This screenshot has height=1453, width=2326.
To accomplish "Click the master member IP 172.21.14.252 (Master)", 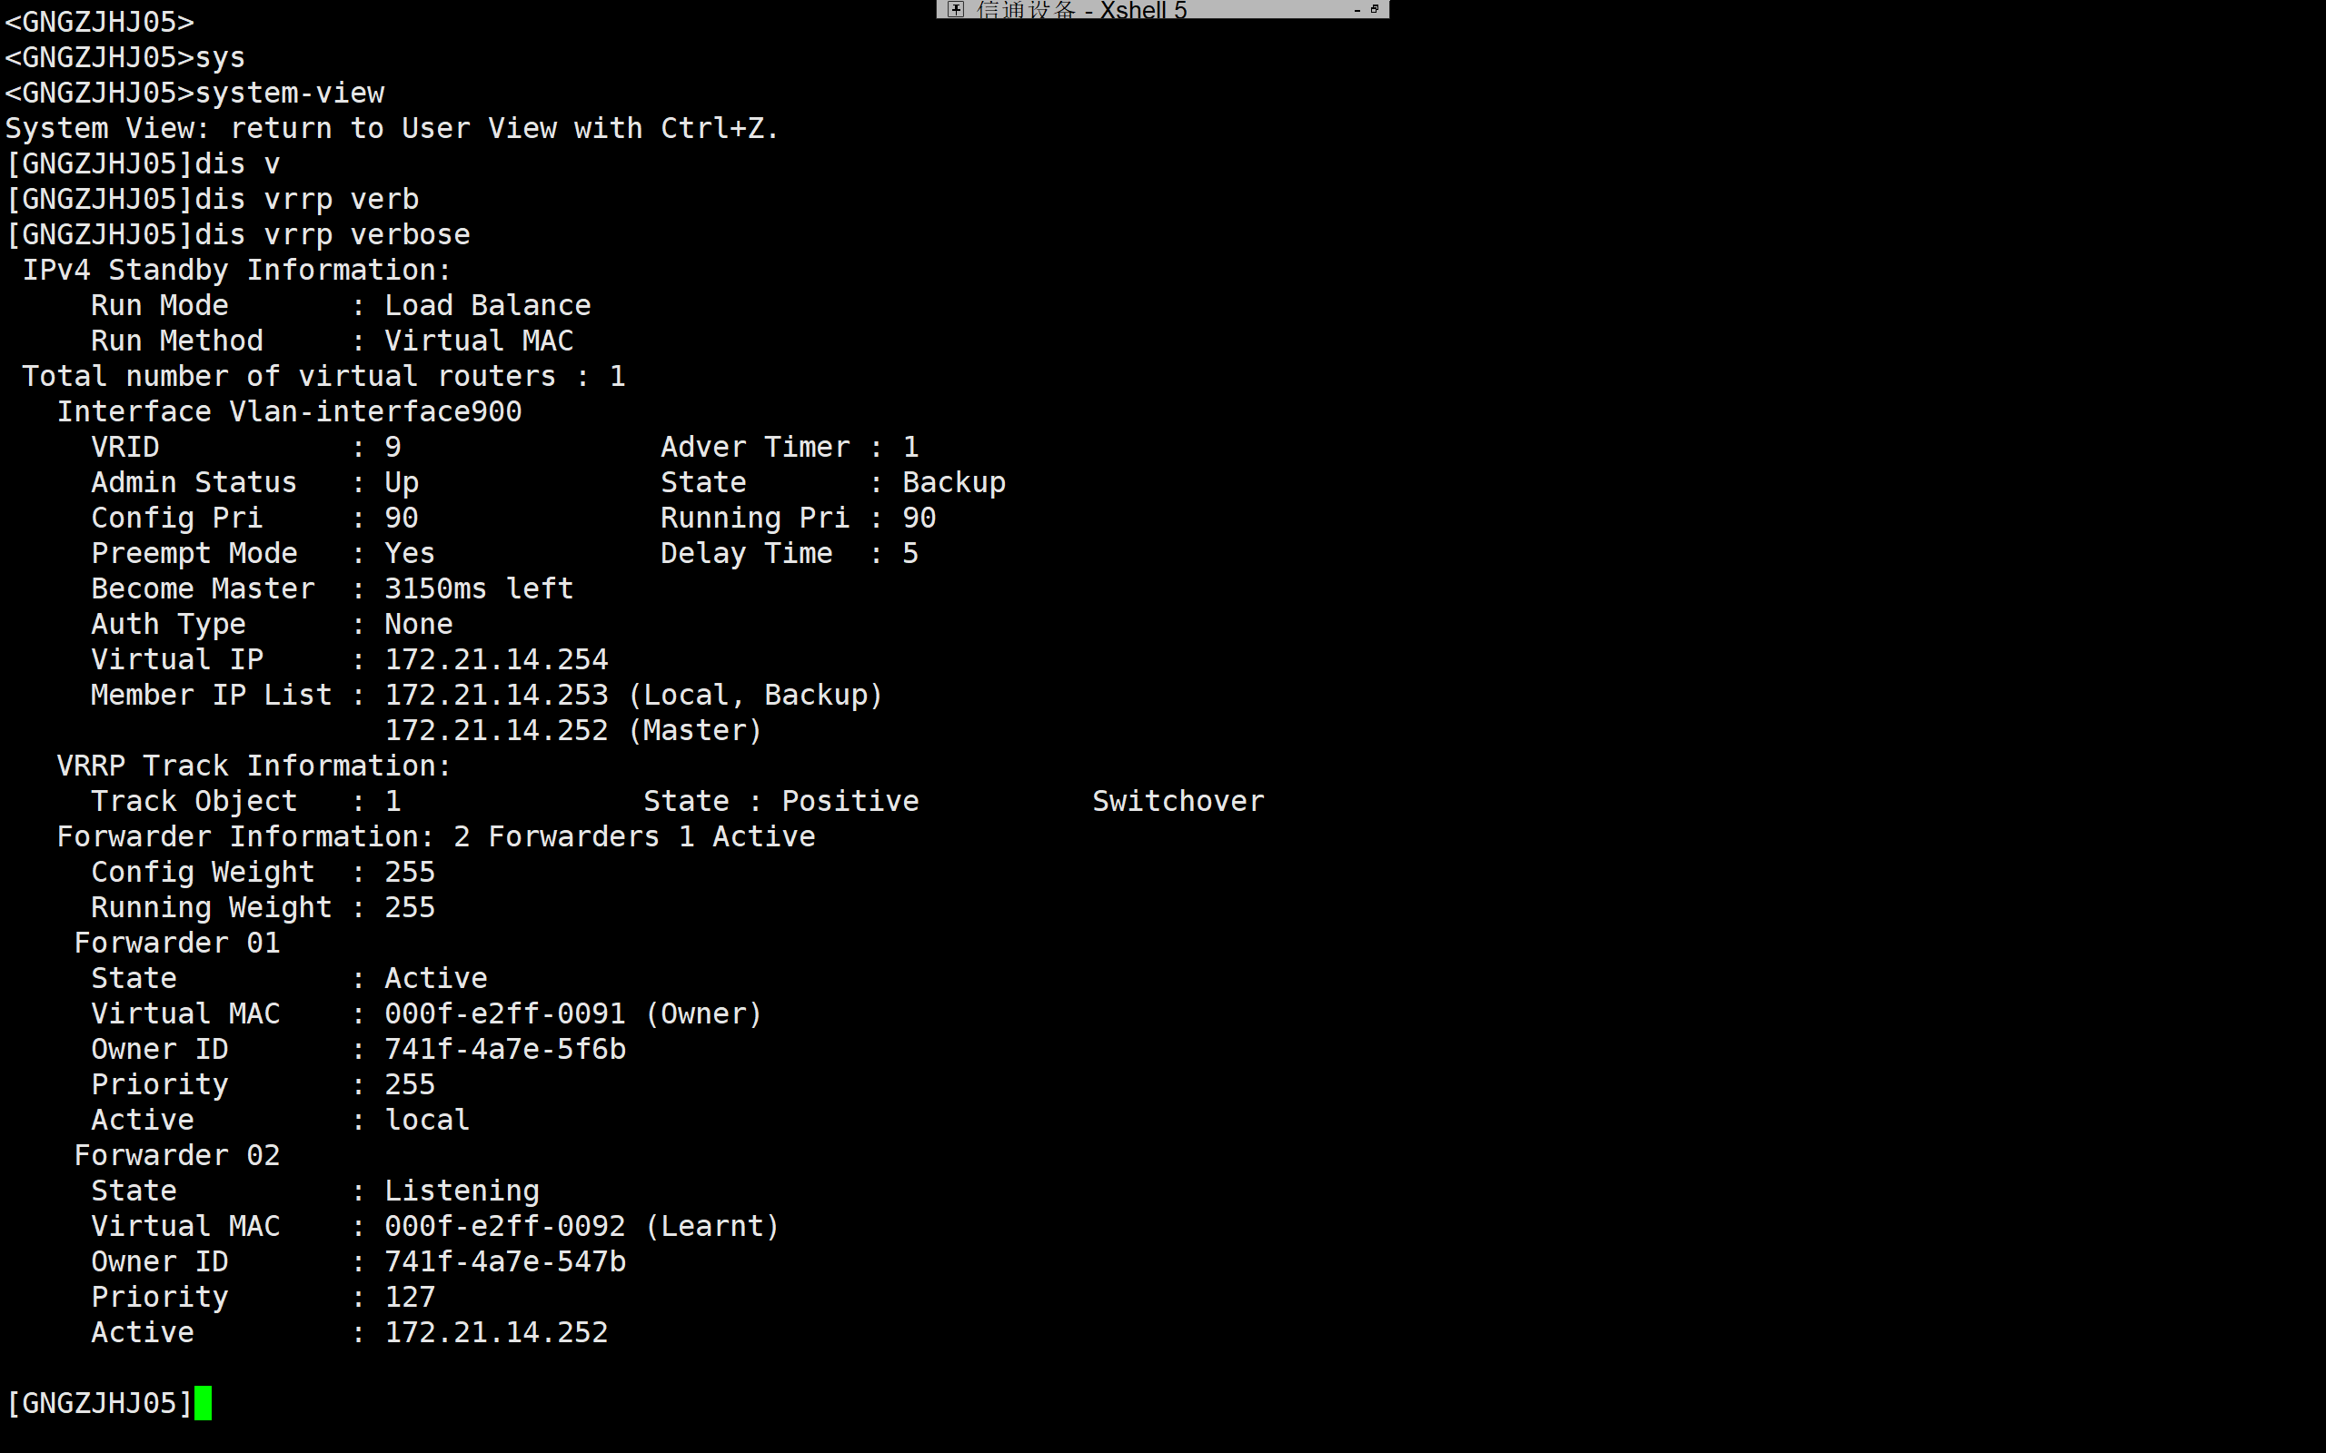I will point(572,730).
